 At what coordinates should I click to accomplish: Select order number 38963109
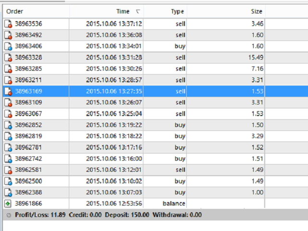tap(28, 103)
